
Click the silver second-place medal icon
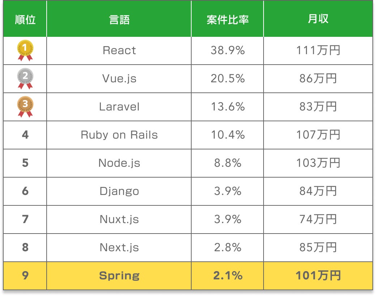pos(25,78)
